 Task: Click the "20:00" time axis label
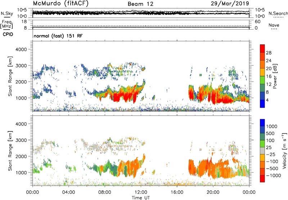(213, 192)
